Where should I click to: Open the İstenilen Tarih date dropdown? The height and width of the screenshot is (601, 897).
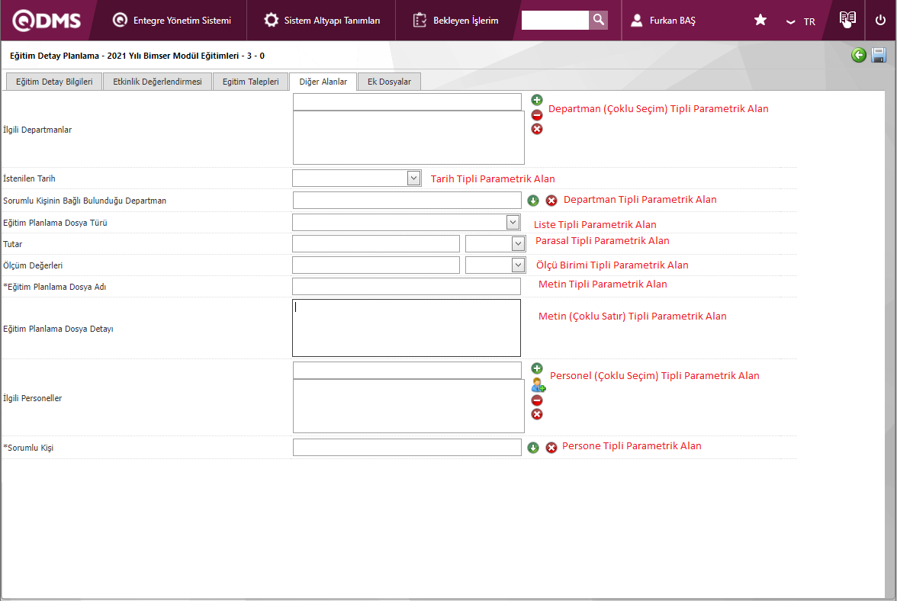tap(413, 178)
